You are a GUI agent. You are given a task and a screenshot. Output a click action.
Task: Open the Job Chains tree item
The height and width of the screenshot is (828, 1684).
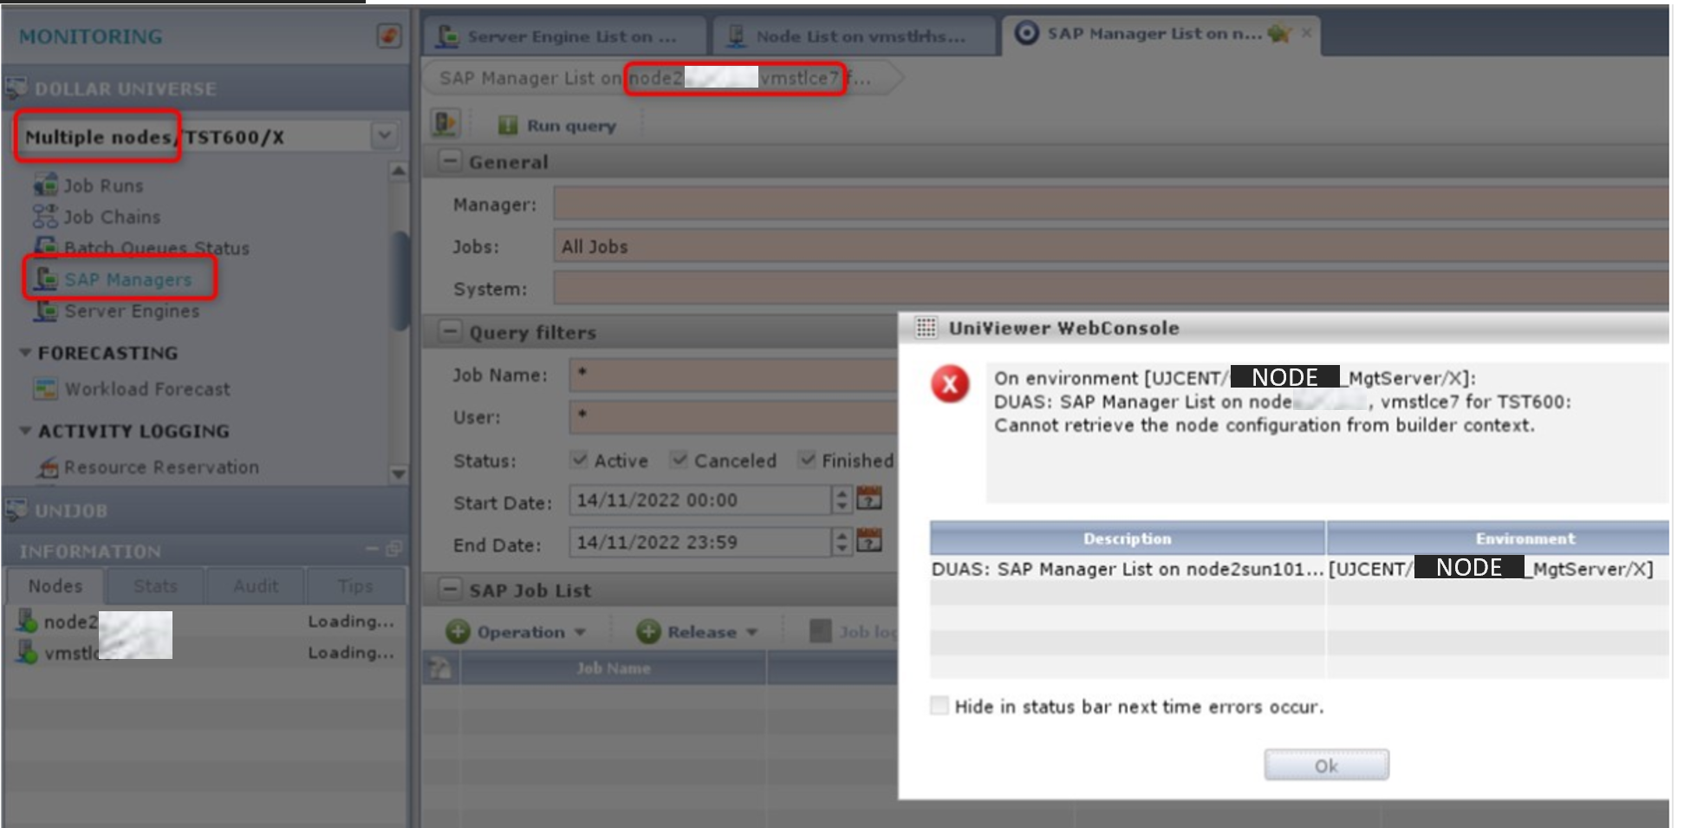pos(112,217)
